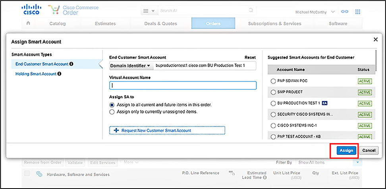Click the Ext. List Price column header
Screen dimensions: 386x189
[x=345, y=175]
